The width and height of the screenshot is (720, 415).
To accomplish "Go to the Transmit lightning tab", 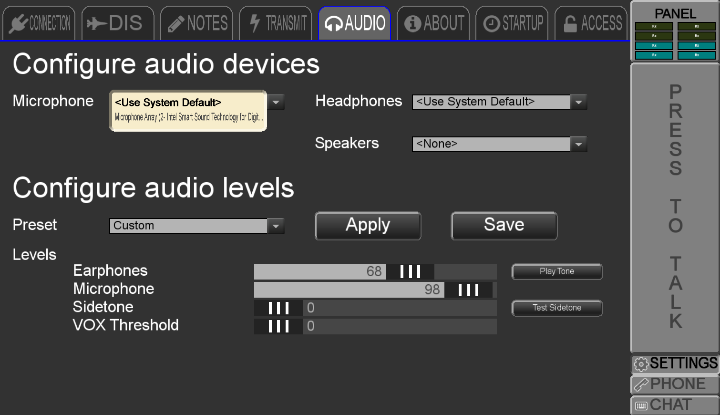I will tap(275, 23).
